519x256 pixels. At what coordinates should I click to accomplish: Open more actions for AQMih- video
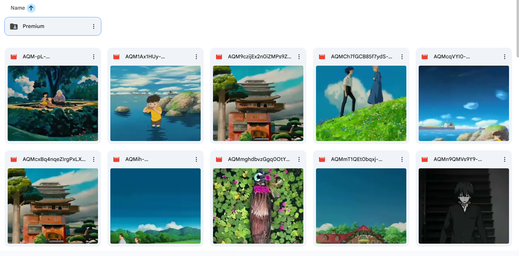(196, 159)
